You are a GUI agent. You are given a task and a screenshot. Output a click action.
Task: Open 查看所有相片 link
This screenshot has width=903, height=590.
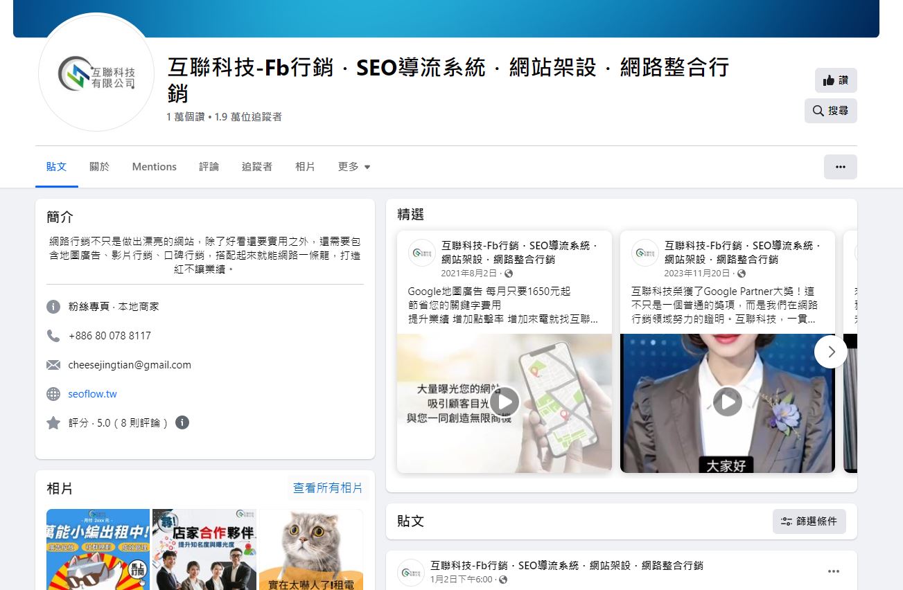point(328,488)
